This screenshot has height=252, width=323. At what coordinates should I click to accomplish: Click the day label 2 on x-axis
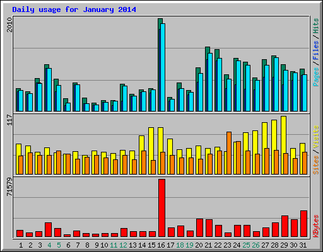click(30, 245)
